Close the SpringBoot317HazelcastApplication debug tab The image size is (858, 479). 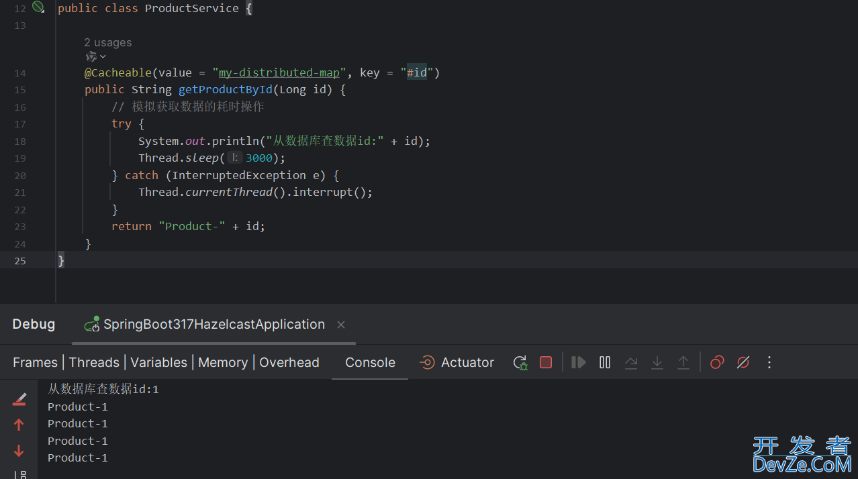(341, 325)
